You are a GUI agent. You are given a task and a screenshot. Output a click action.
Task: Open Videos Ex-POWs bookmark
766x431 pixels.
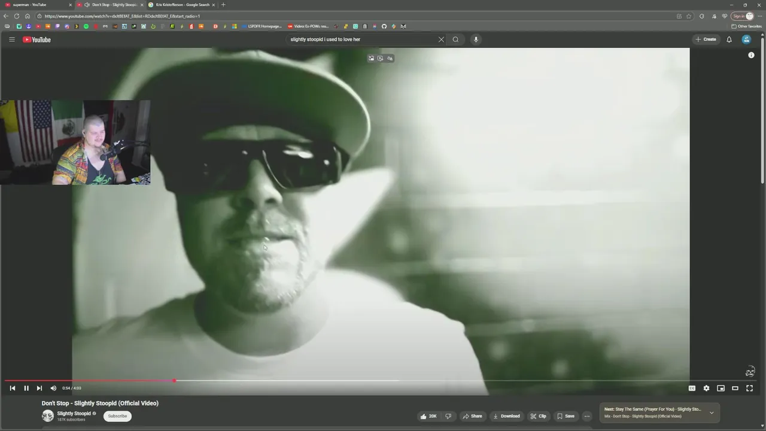309,26
